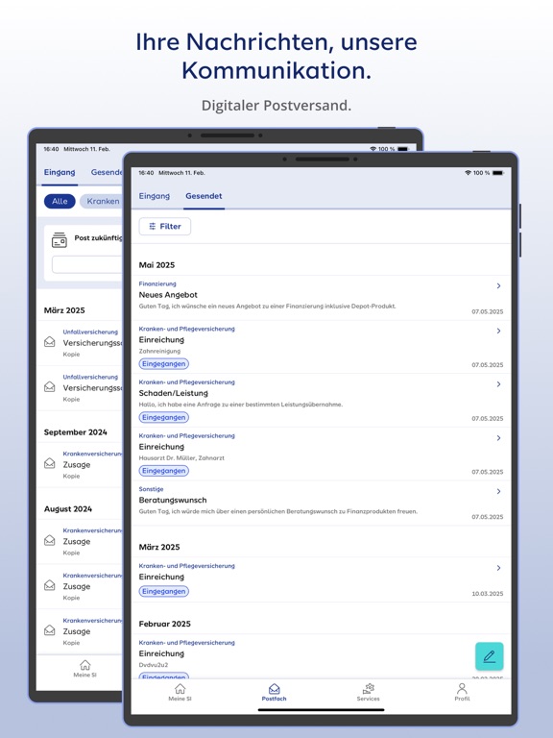
Task: Tap the Sonstige category label
Action: pyautogui.click(x=151, y=489)
